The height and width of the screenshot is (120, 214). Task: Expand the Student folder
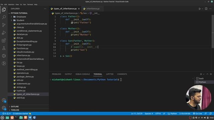[28, 20]
